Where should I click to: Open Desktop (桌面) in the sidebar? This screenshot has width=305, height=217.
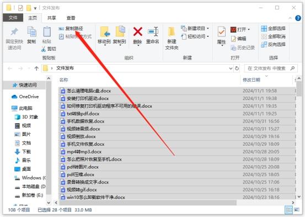coord(23,169)
